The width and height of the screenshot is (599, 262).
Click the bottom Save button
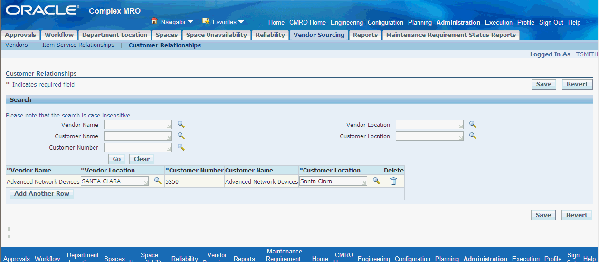point(543,215)
